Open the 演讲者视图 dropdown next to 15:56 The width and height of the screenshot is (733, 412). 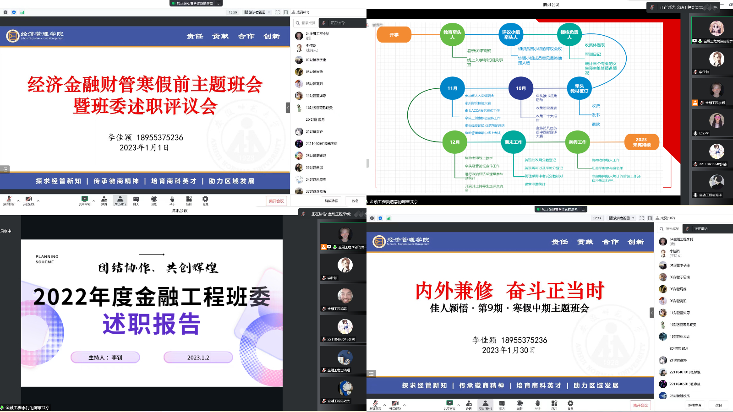point(257,12)
